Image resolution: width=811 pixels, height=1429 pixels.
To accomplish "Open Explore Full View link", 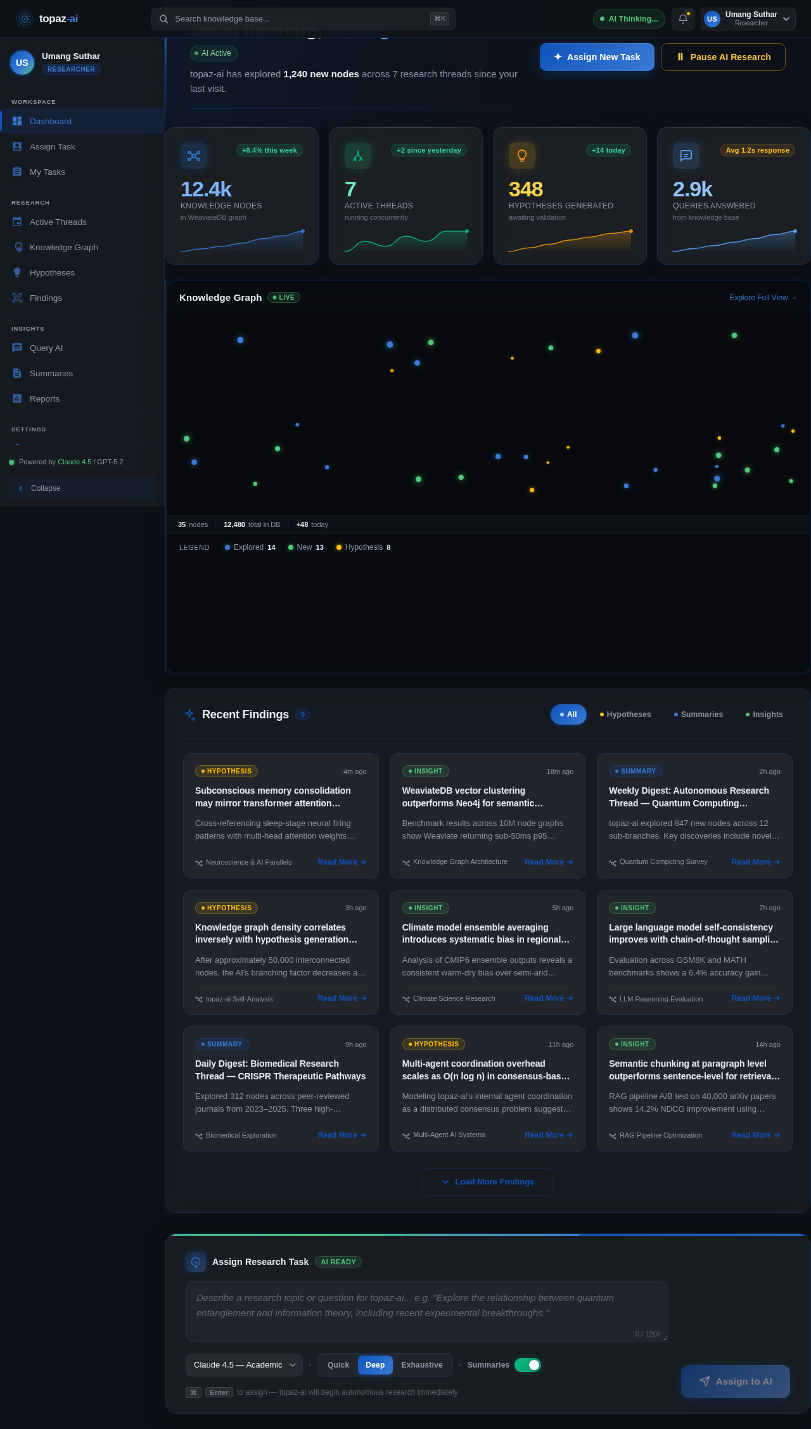I will click(x=763, y=298).
